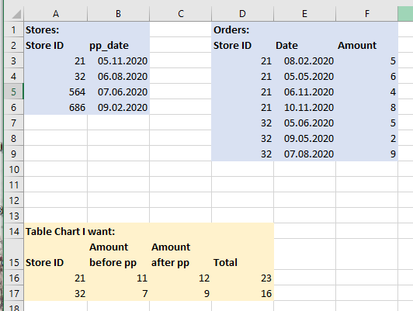Select order date 05.05.2020

click(305, 76)
